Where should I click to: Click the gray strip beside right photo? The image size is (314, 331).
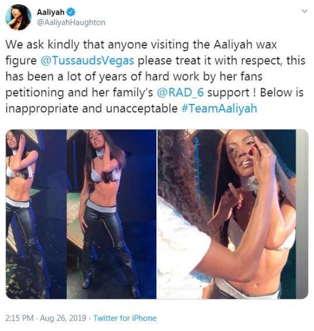tap(302, 214)
